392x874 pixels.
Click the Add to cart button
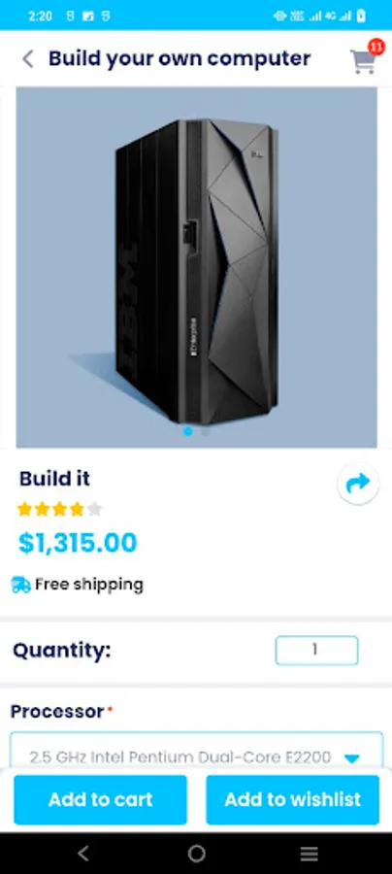click(100, 800)
